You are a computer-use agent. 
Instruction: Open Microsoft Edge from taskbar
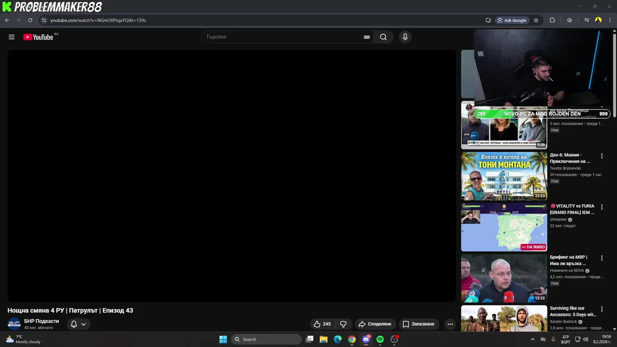click(337, 339)
